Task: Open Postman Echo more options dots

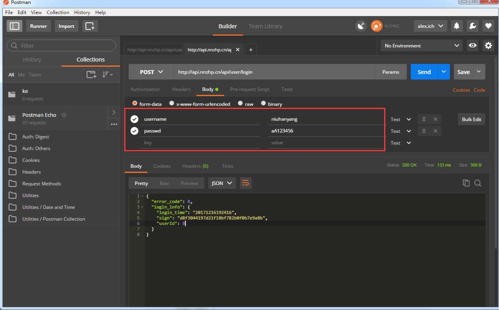Action: (114, 124)
